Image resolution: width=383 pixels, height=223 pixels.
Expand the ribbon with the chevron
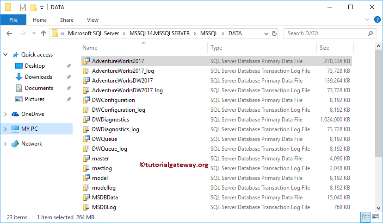367,19
